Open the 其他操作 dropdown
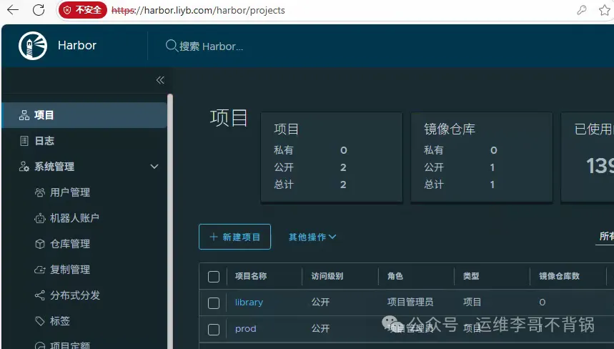The height and width of the screenshot is (349, 614). click(x=312, y=237)
